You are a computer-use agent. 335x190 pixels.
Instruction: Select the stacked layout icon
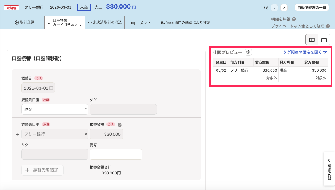[x=324, y=40]
